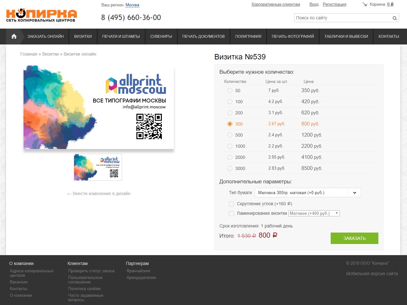Open the Тип бумаги dropdown
The height and width of the screenshot is (305, 407).
308,193
